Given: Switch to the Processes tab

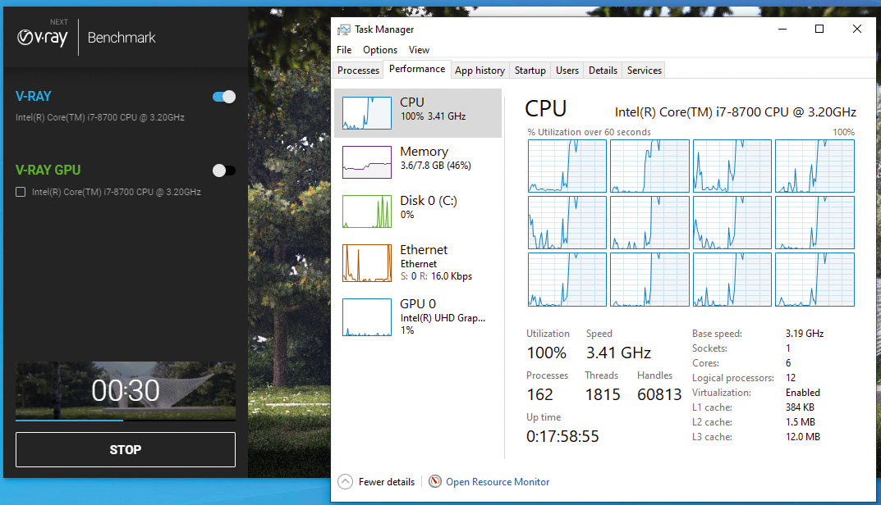Looking at the screenshot, I should [359, 71].
